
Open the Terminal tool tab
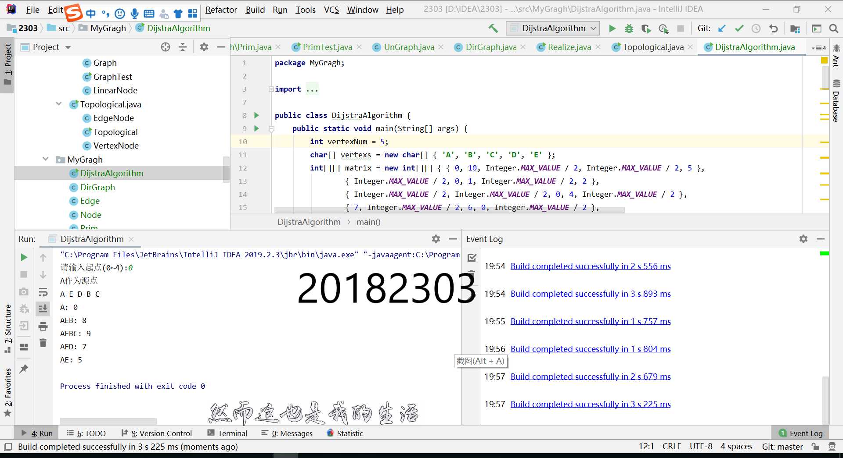coord(227,433)
